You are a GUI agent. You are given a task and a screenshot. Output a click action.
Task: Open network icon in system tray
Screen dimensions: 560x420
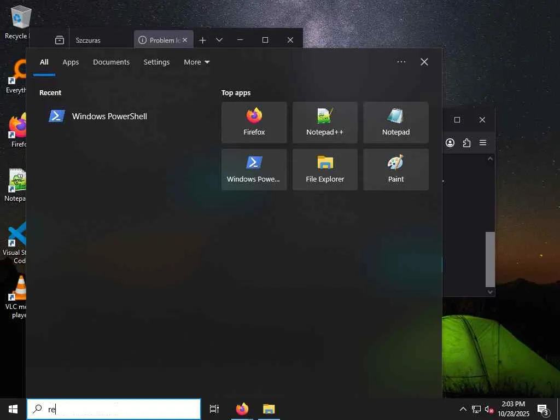coord(476,409)
